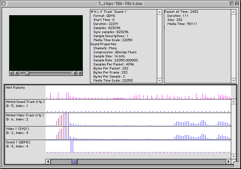
Task: Click the window zoom box icon
Action: (232, 3)
